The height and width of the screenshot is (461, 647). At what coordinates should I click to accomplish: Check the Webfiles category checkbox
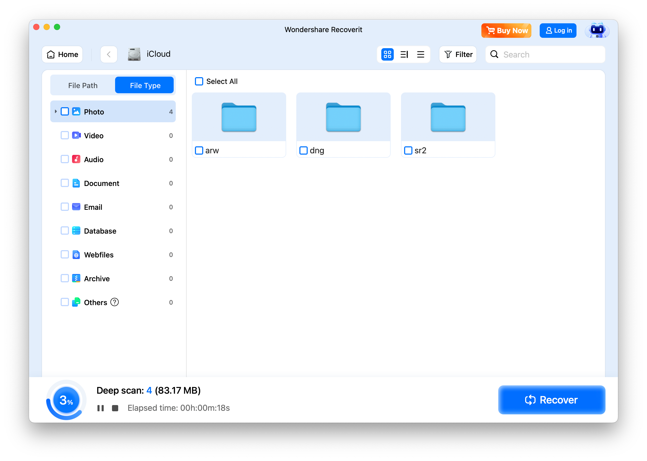(65, 255)
